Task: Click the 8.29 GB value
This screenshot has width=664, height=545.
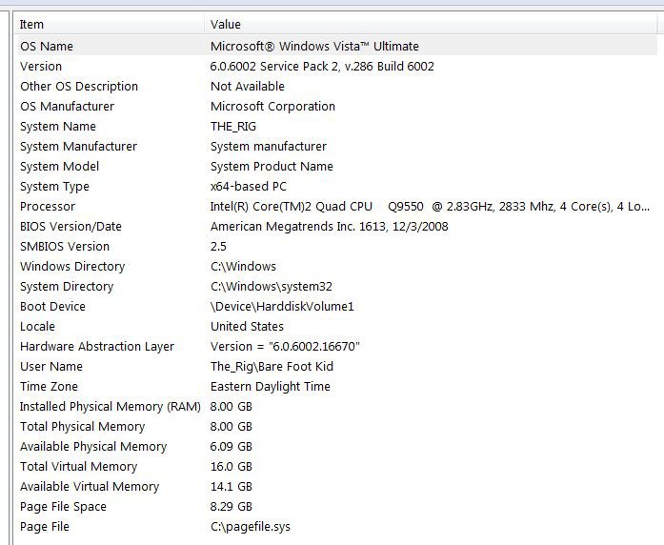Action: (231, 507)
